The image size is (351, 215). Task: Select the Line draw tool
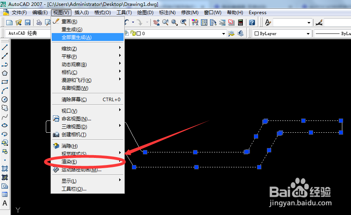point(5,47)
